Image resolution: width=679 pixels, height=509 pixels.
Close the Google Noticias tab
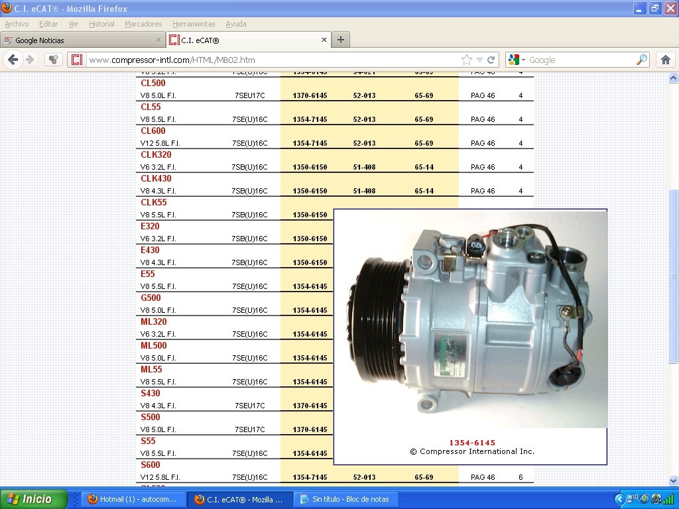click(x=158, y=40)
